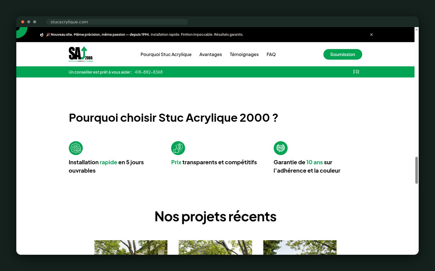Screen dimensions: 435x271
Task: Click the SAJ 2000 logo
Action: click(x=81, y=54)
